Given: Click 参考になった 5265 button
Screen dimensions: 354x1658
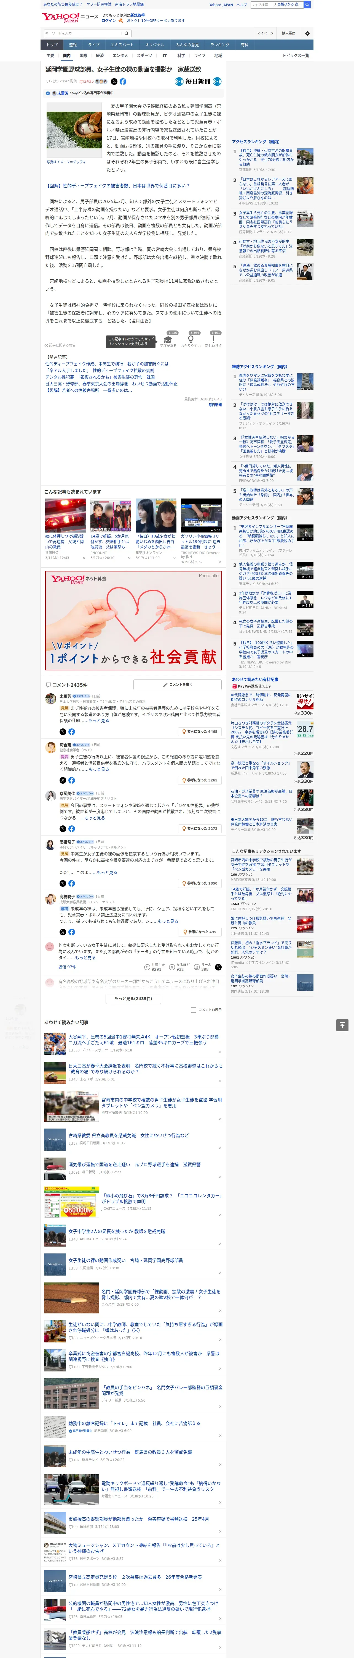Looking at the screenshot, I should tap(200, 780).
